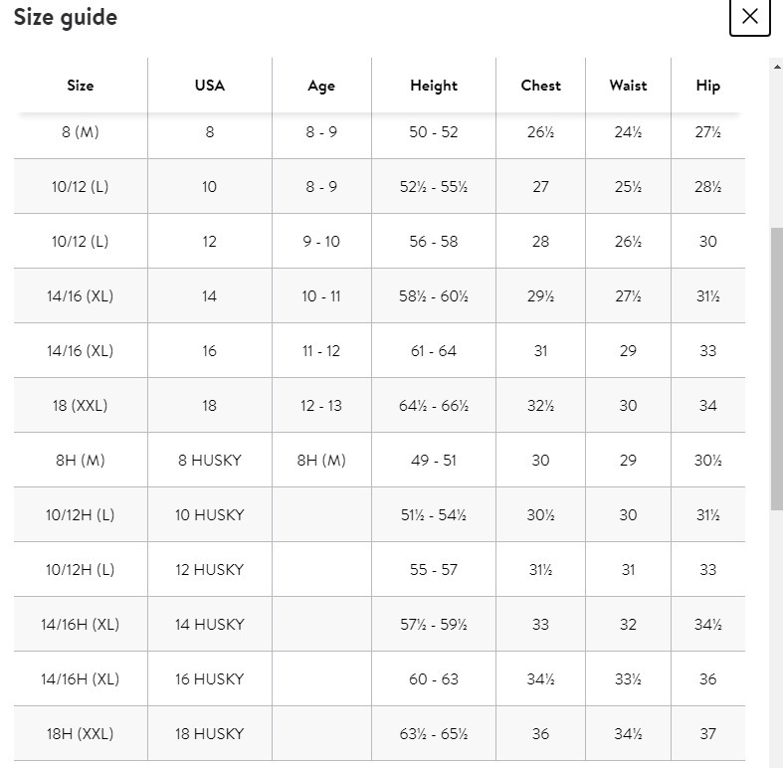Click the Waist column header

tap(628, 86)
